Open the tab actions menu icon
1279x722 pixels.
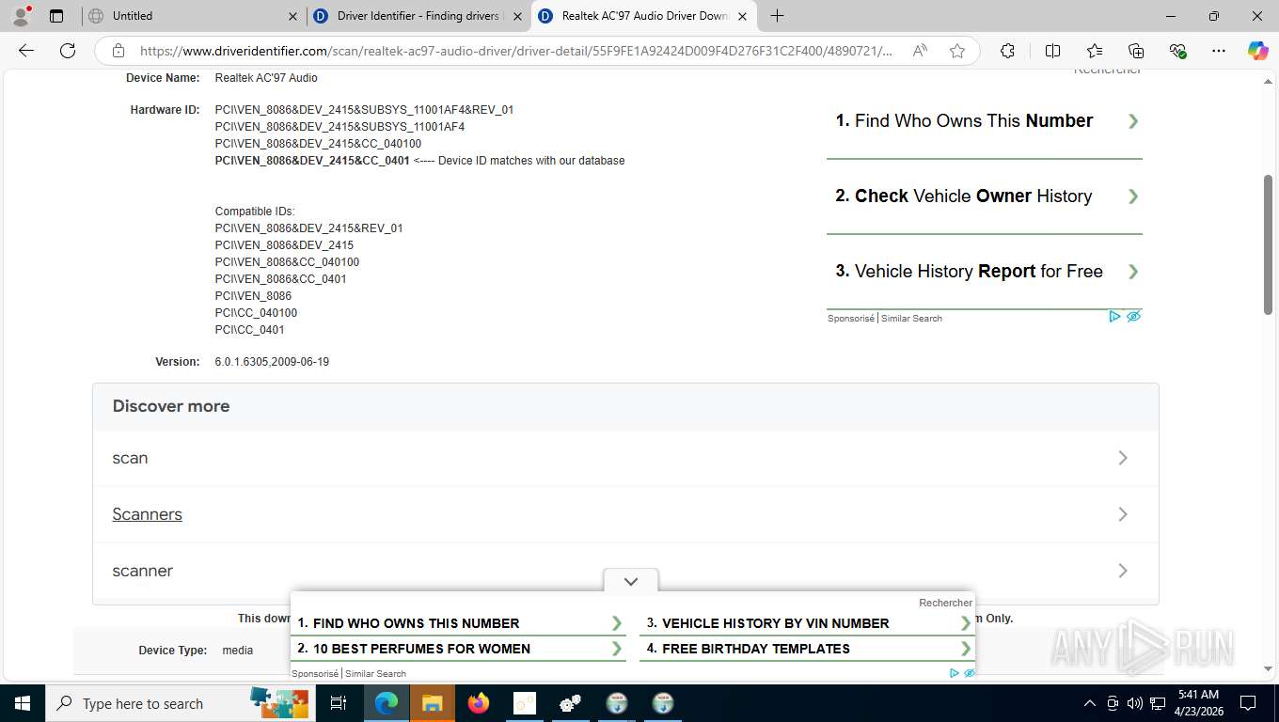tap(56, 16)
